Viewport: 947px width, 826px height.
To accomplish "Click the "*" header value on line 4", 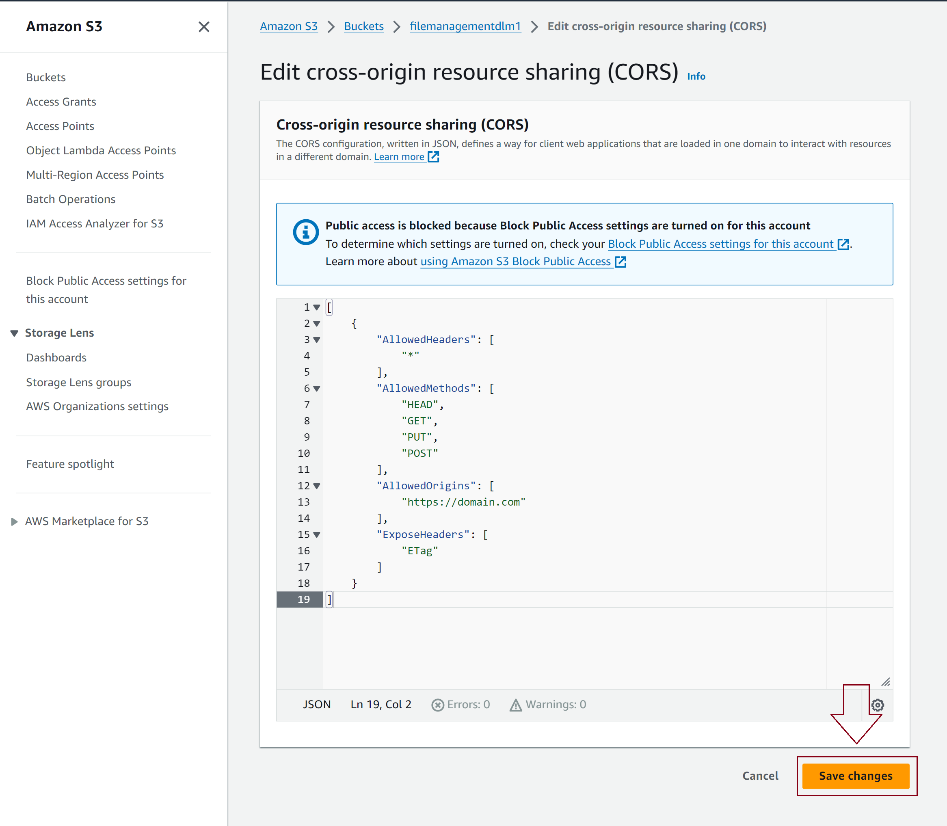I will tap(410, 355).
